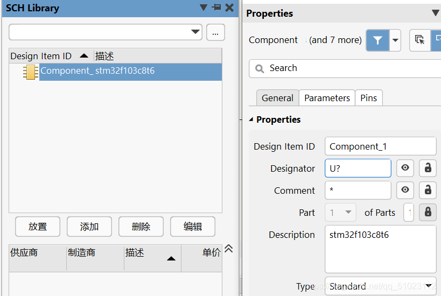Open the Part number dropdown
441x296 pixels.
tap(341, 212)
